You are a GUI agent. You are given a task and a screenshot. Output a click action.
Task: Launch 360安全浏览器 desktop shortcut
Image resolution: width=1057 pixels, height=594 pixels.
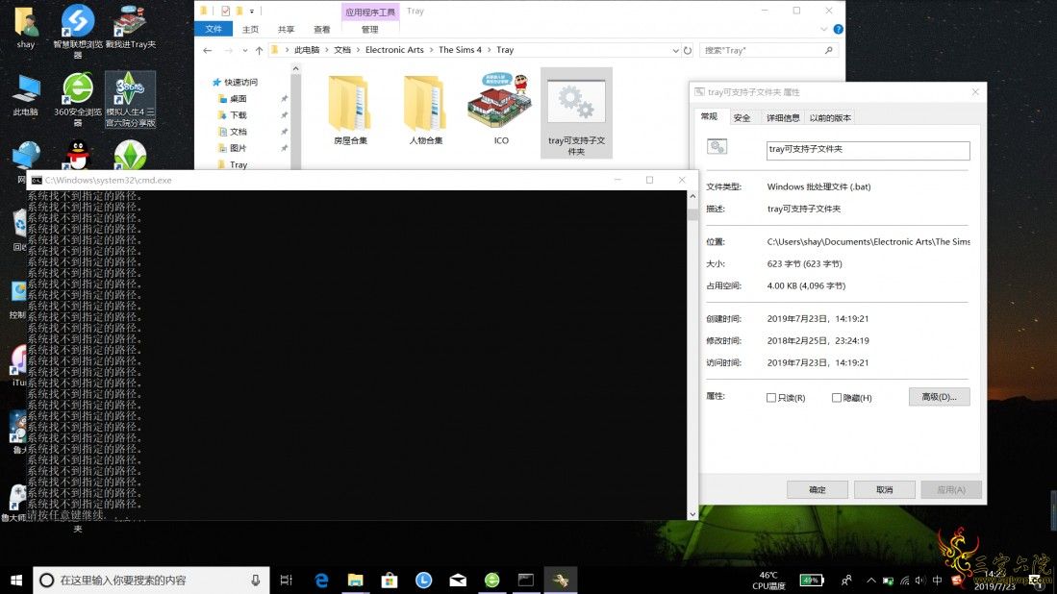pos(78,99)
